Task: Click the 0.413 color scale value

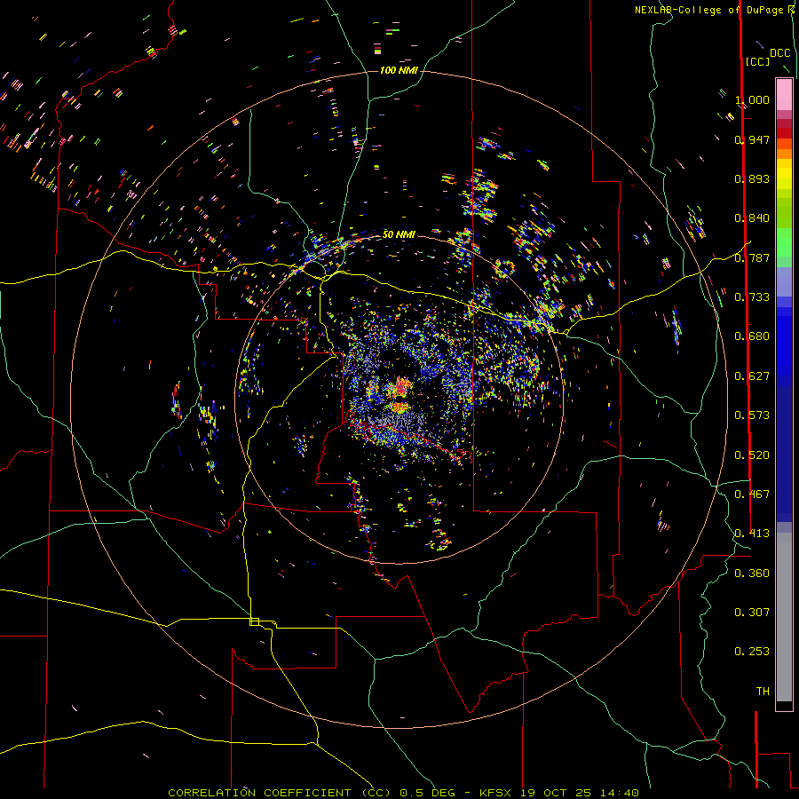Action: tap(752, 534)
